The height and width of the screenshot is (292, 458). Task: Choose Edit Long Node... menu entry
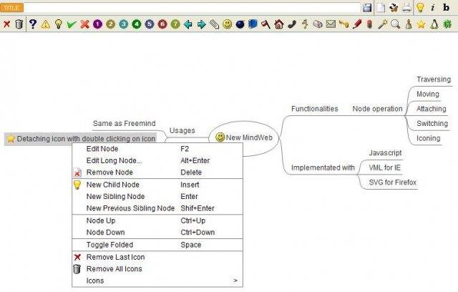[x=157, y=160]
